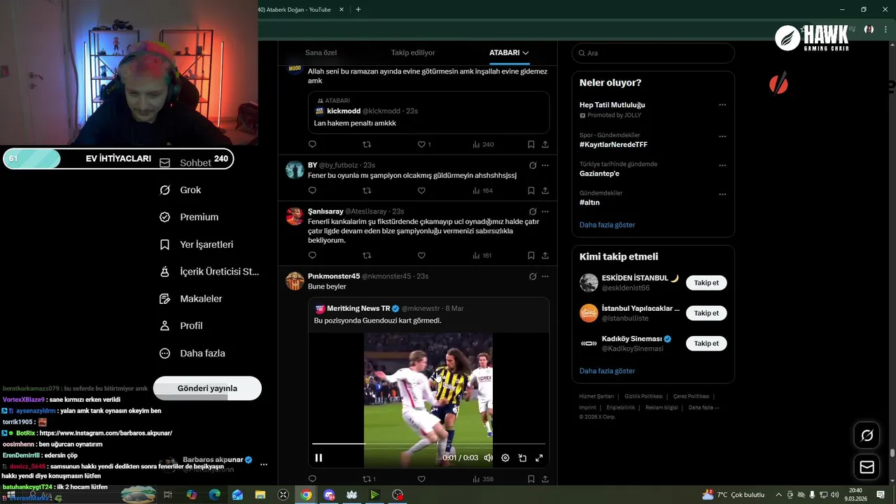Open options for Gaziantep'e trend
This screenshot has height=504, width=896.
tap(722, 165)
